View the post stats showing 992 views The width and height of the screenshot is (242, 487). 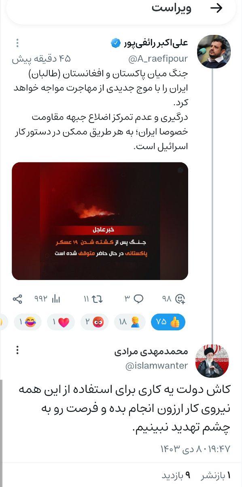47,299
